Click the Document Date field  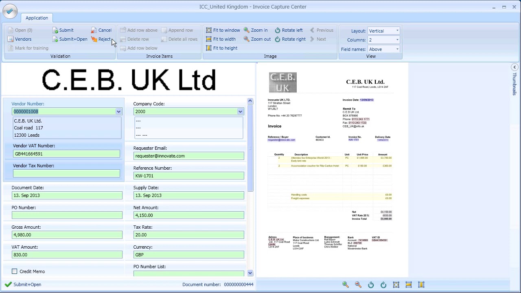point(67,195)
